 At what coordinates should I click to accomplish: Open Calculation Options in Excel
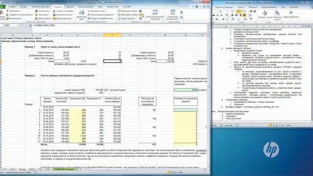[173, 15]
